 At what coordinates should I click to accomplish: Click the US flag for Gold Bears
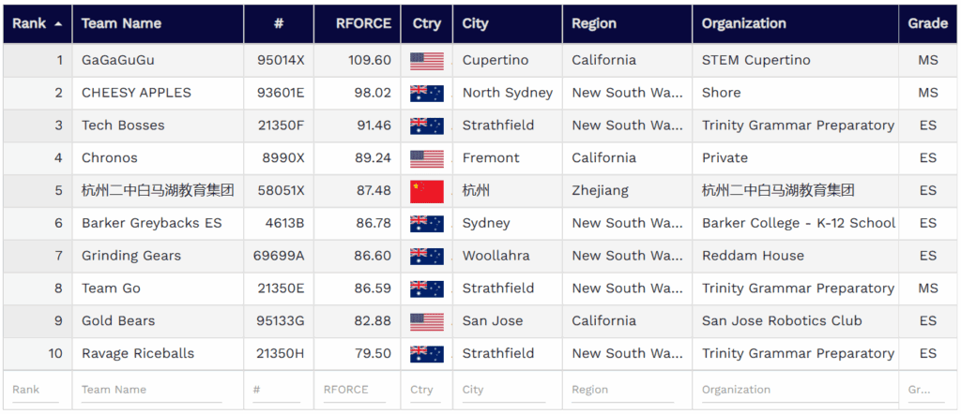pyautogui.click(x=426, y=321)
